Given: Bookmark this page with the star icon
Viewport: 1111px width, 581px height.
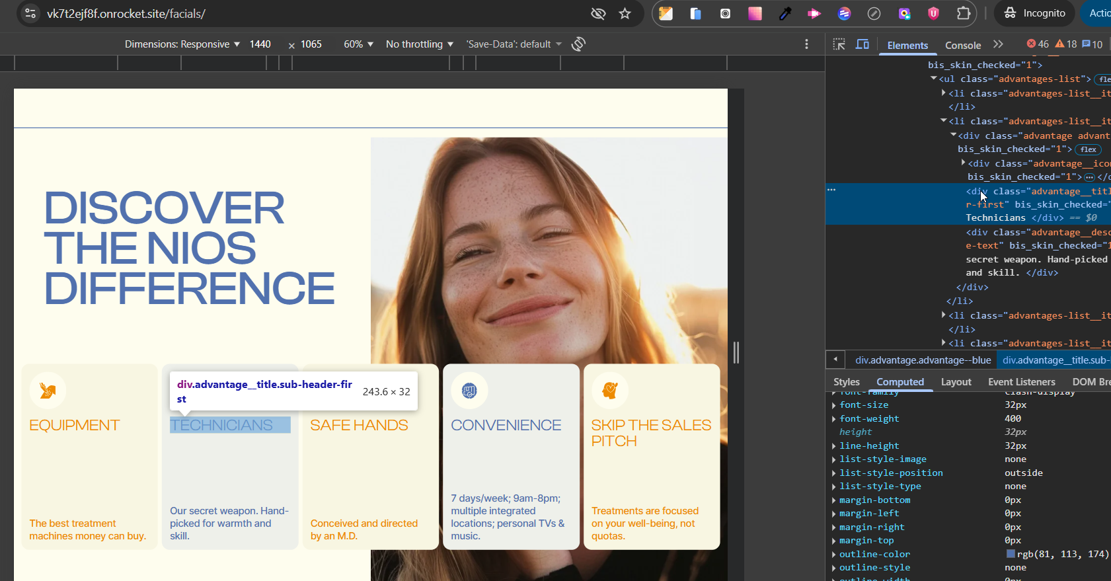Looking at the screenshot, I should (x=625, y=13).
